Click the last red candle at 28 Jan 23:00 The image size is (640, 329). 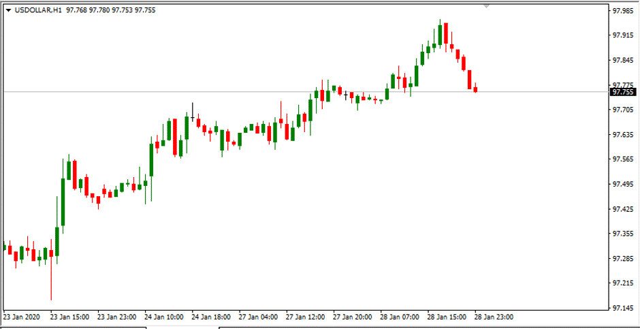pyautogui.click(x=475, y=89)
